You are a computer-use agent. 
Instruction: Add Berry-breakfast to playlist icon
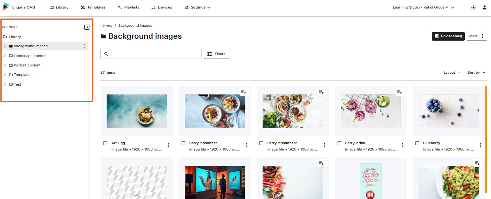[244, 92]
